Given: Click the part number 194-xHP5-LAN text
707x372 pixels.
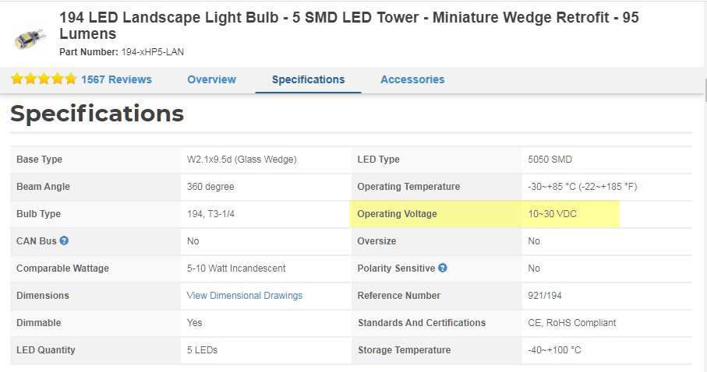Looking at the screenshot, I should click(153, 52).
